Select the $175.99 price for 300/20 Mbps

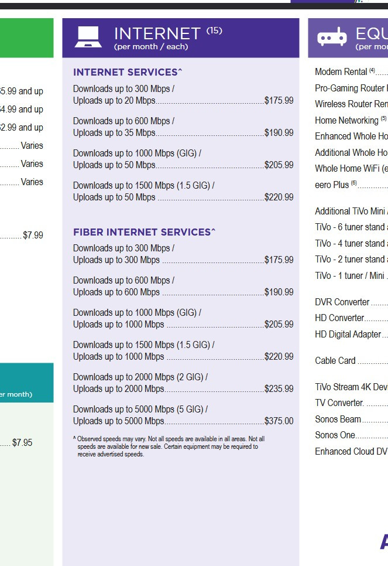click(279, 100)
